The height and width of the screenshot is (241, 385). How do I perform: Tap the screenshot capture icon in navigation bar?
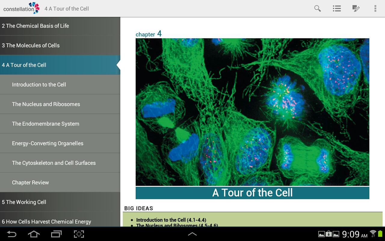point(79,234)
